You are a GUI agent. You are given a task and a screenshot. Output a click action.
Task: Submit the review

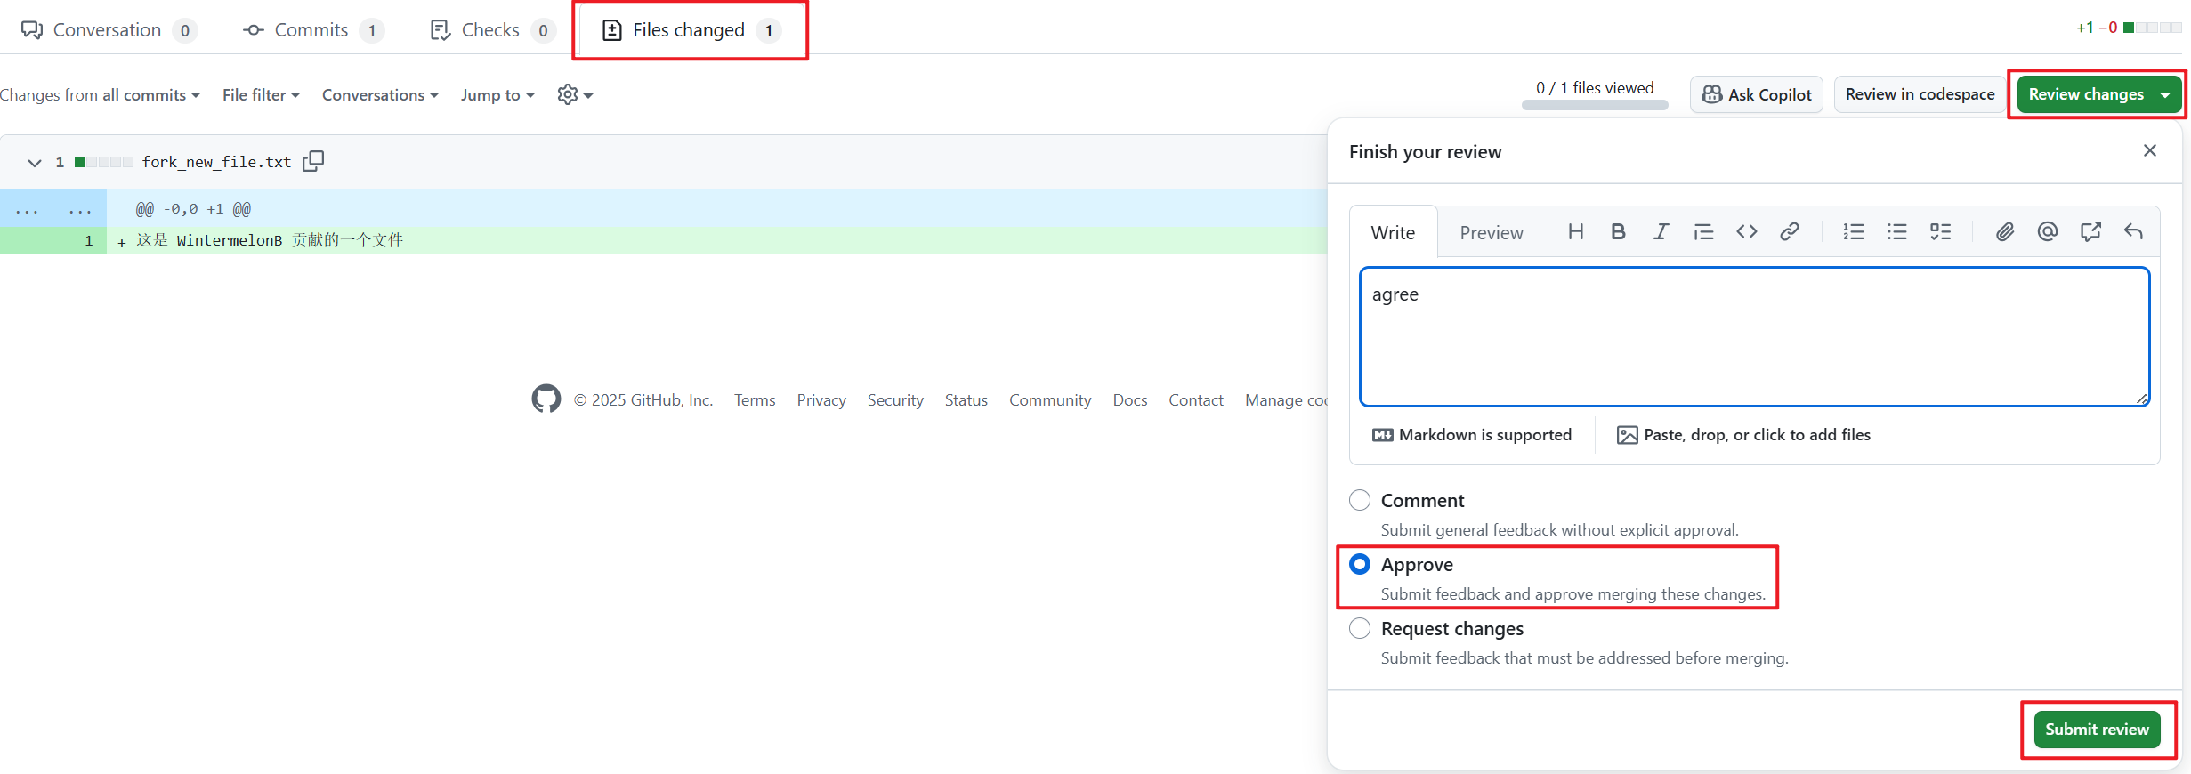2096,730
